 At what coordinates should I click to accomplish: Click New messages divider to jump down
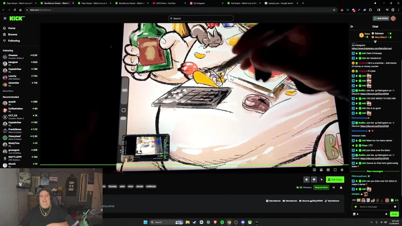(x=375, y=171)
